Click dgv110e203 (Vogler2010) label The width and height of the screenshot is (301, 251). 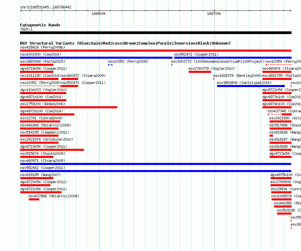pyautogui.click(x=44, y=90)
